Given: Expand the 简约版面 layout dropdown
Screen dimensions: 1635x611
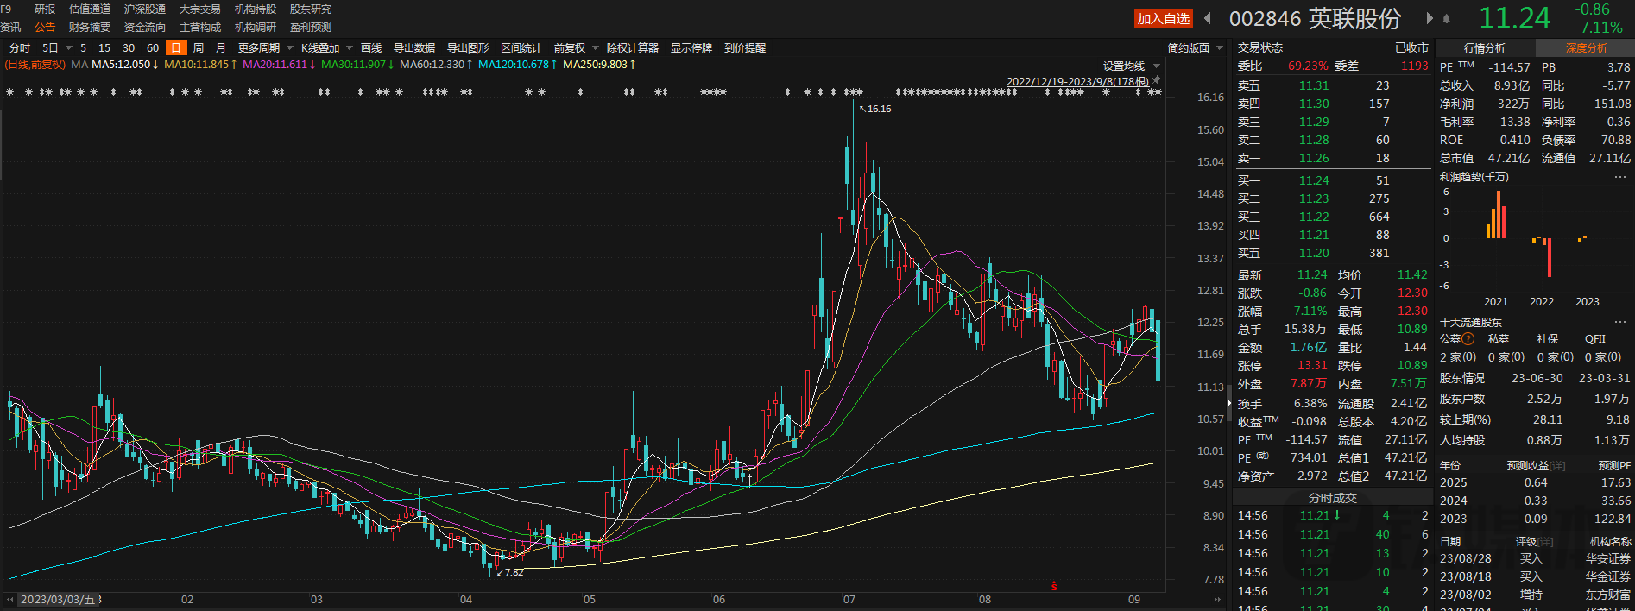Looking at the screenshot, I should tap(1195, 48).
